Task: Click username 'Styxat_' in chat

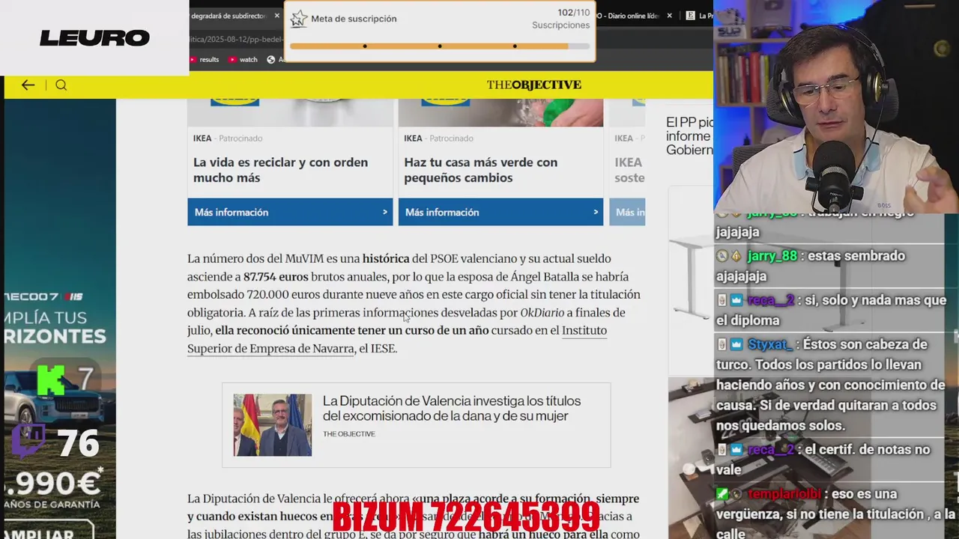Action: [x=769, y=344]
